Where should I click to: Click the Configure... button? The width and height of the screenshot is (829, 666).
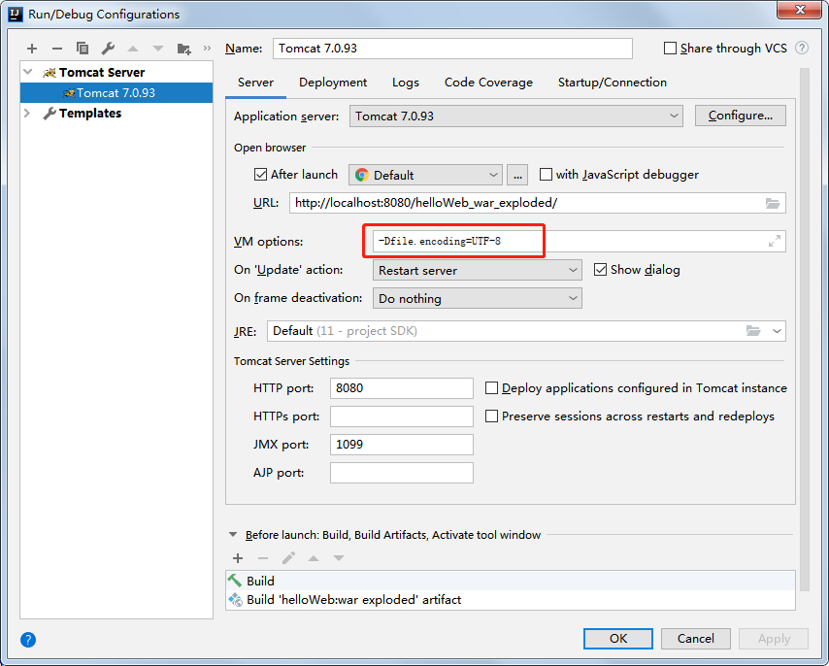point(740,116)
